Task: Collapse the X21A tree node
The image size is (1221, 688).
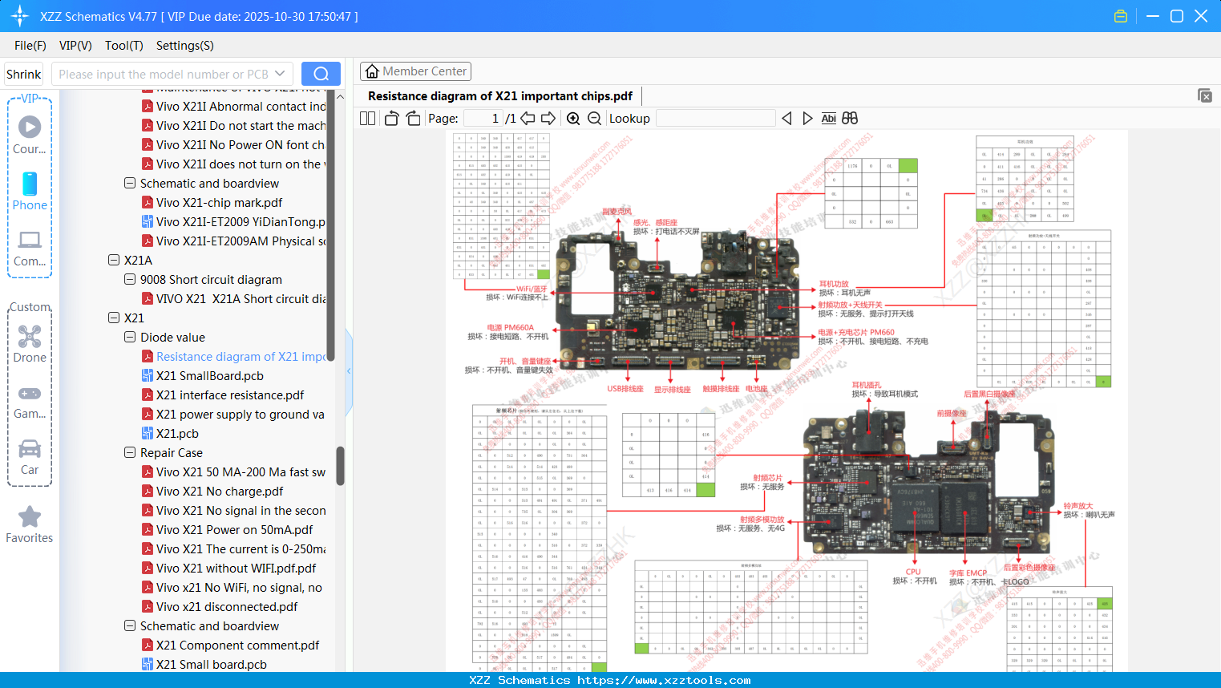Action: pos(113,260)
